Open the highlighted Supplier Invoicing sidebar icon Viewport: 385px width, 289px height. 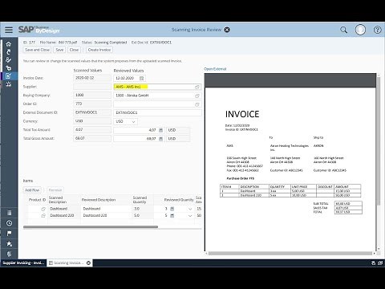pyautogui.click(x=9, y=76)
